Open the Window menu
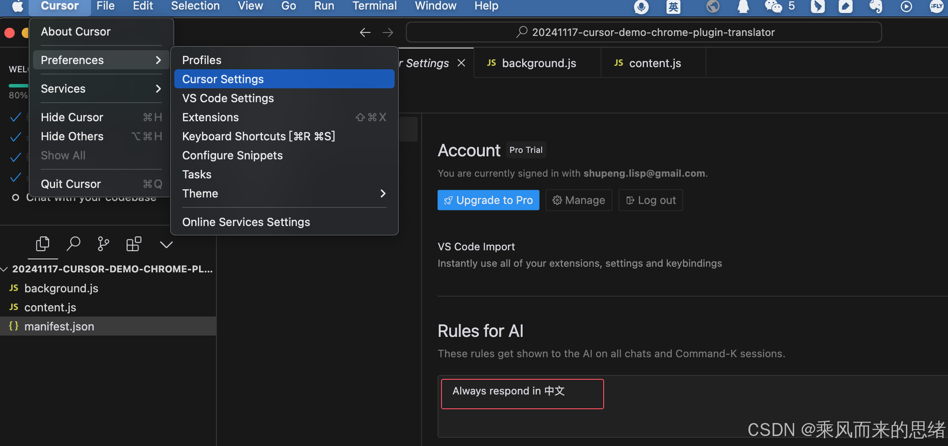The image size is (948, 446). tap(435, 6)
